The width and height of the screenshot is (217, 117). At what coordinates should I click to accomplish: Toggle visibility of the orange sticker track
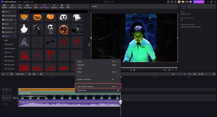(6, 90)
